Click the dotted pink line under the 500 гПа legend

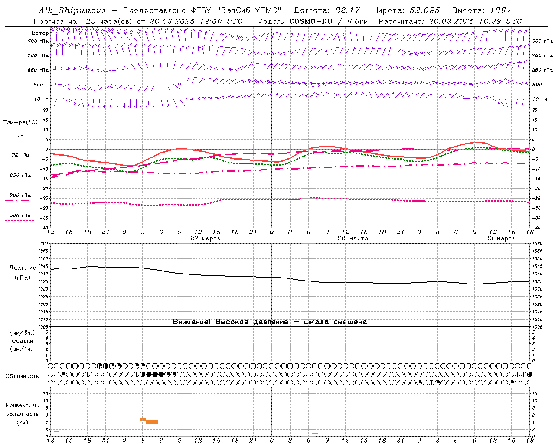(x=20, y=220)
